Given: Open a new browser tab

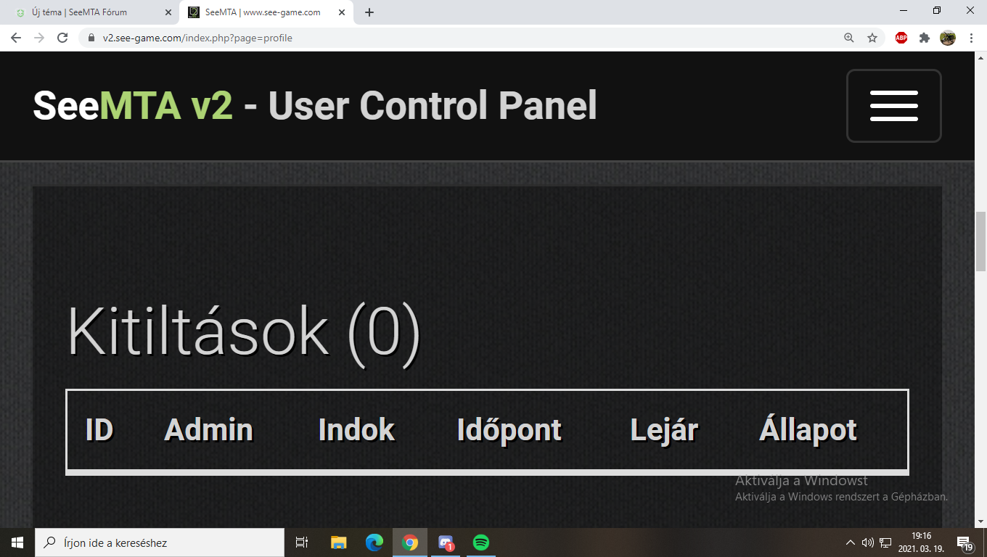Looking at the screenshot, I should coord(369,12).
